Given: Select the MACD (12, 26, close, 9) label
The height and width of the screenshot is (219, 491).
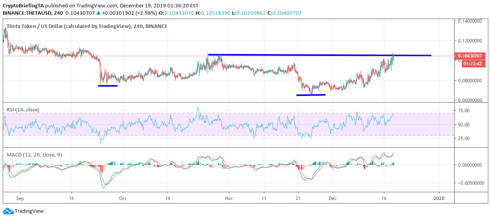Looking at the screenshot, I should click(35, 155).
